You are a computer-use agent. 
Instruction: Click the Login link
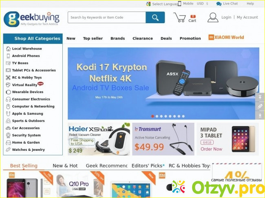[226, 17]
